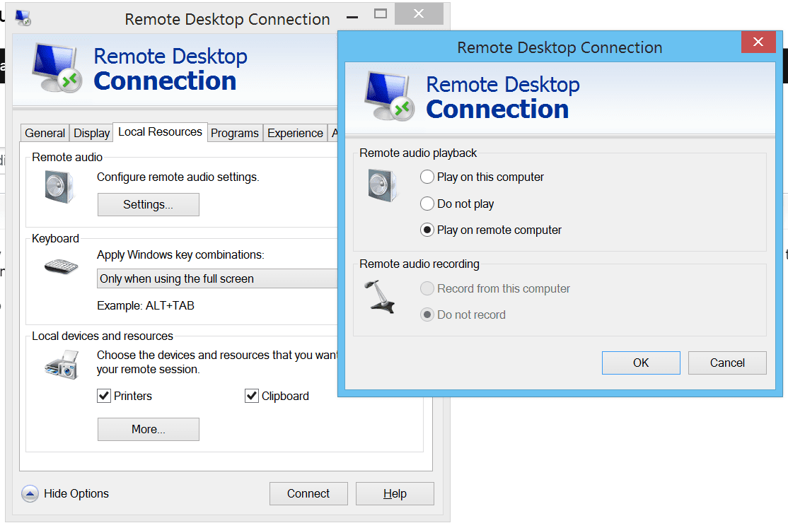Open Help in the main window

click(x=395, y=494)
